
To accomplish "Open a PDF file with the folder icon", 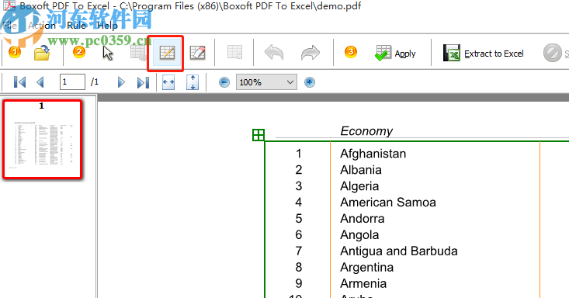I will 42,53.
